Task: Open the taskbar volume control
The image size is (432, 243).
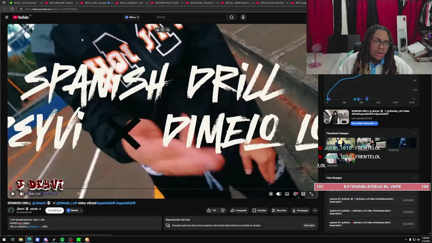Action: click(418, 240)
